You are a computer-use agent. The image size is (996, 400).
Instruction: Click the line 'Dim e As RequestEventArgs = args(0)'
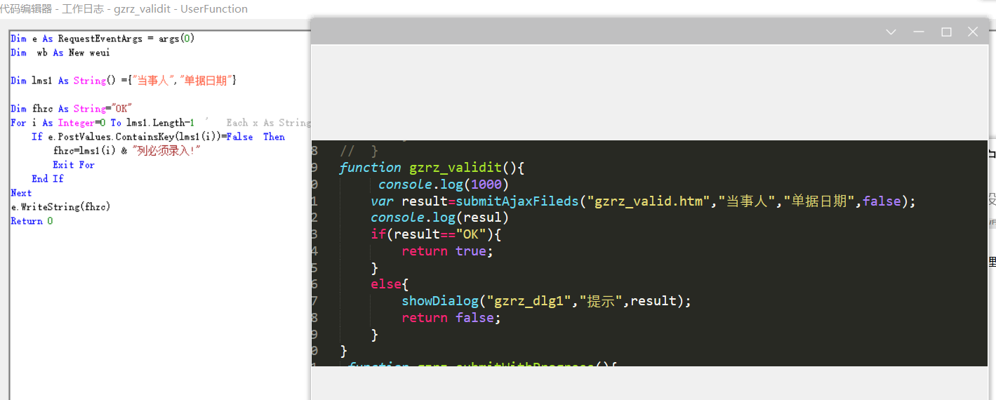coord(102,39)
